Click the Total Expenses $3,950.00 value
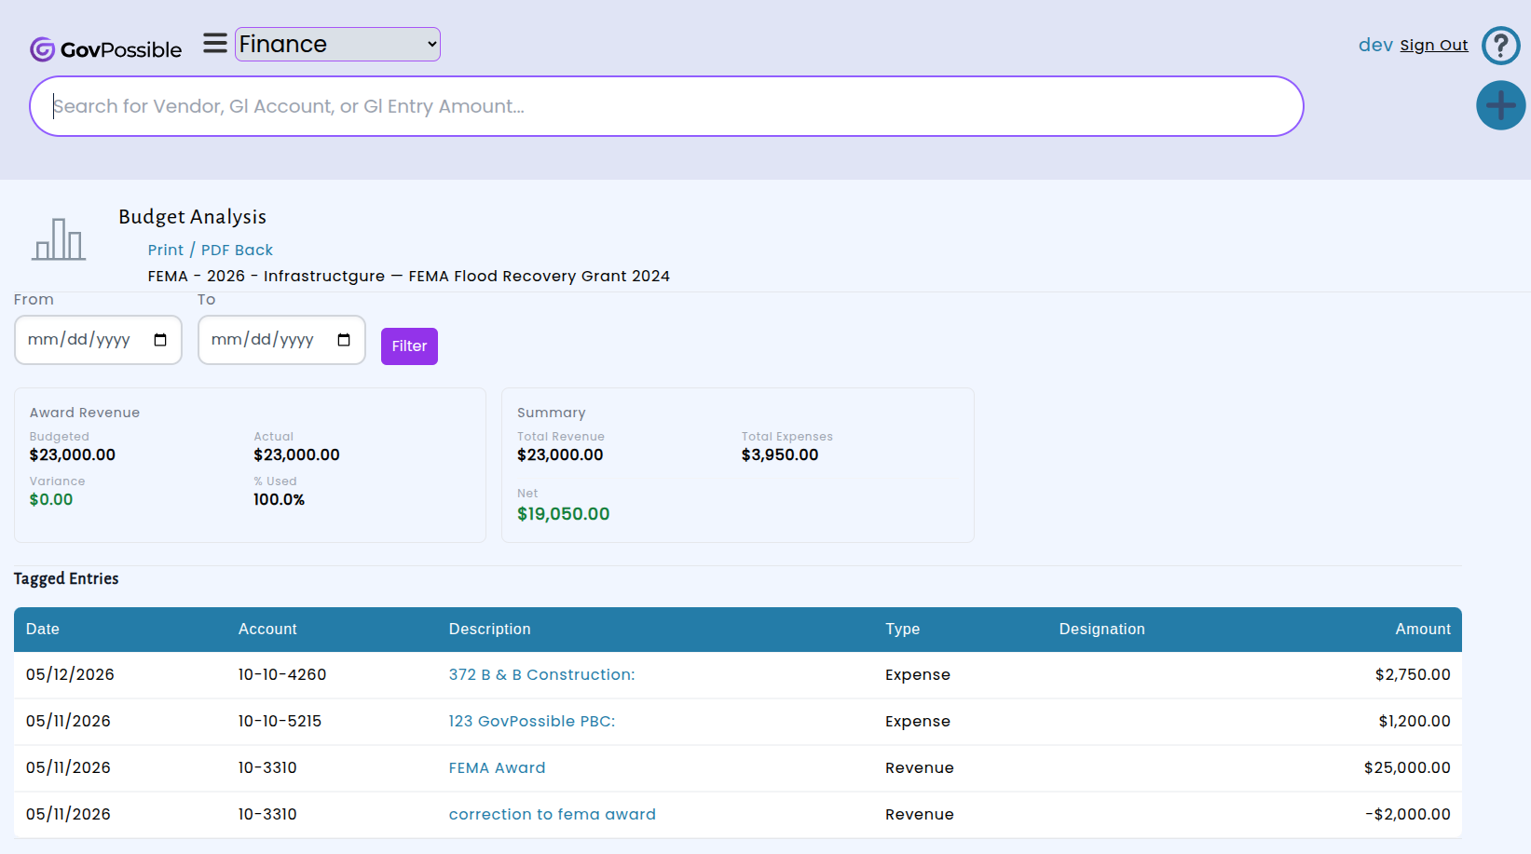The height and width of the screenshot is (854, 1531). coord(780,454)
